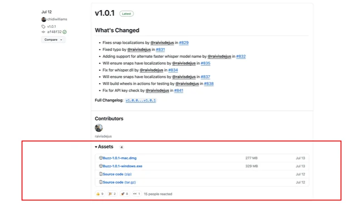Screen dimensions: 363x204
Task: Download Buzz-1.0.1-windows.exe
Action: [122, 166]
